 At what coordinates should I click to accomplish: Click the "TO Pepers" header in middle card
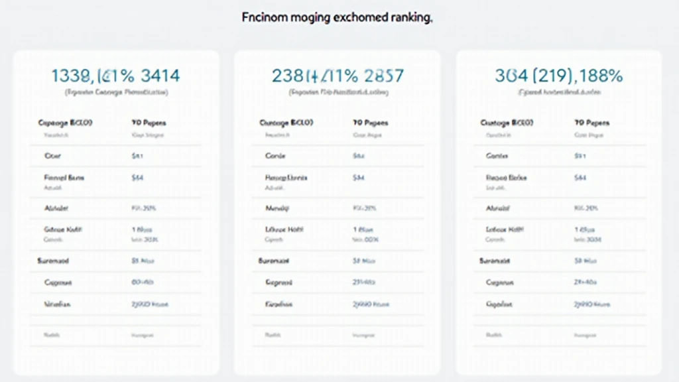coord(370,123)
